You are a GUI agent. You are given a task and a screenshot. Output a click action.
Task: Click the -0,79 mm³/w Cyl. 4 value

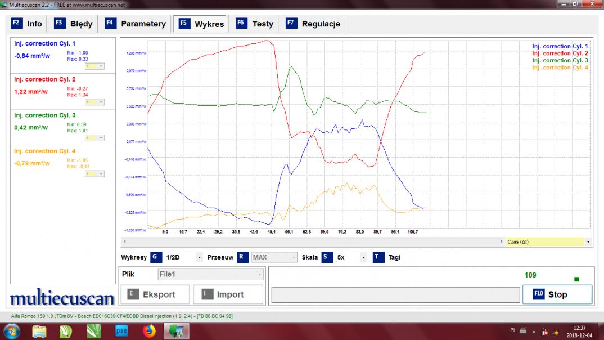pyautogui.click(x=32, y=163)
